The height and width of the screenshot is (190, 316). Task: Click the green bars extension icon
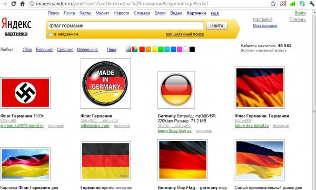click(x=292, y=4)
